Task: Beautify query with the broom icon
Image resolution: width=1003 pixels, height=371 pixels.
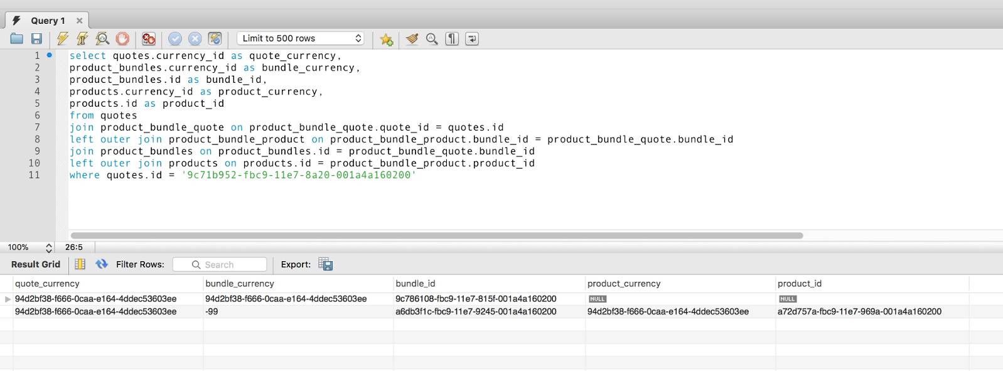Action: pyautogui.click(x=412, y=39)
